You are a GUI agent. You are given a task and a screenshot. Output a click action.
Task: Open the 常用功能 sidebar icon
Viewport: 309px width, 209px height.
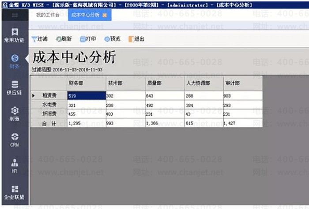click(15, 35)
